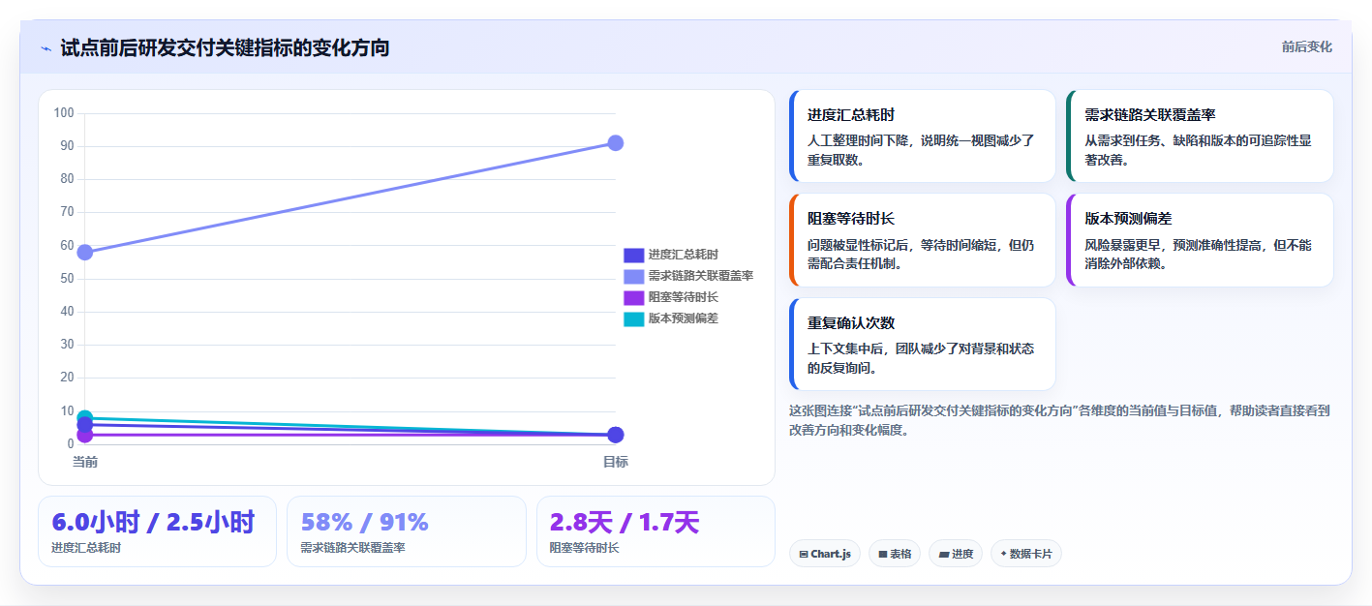Open the 进度汇总耗时 description card

coord(923,136)
